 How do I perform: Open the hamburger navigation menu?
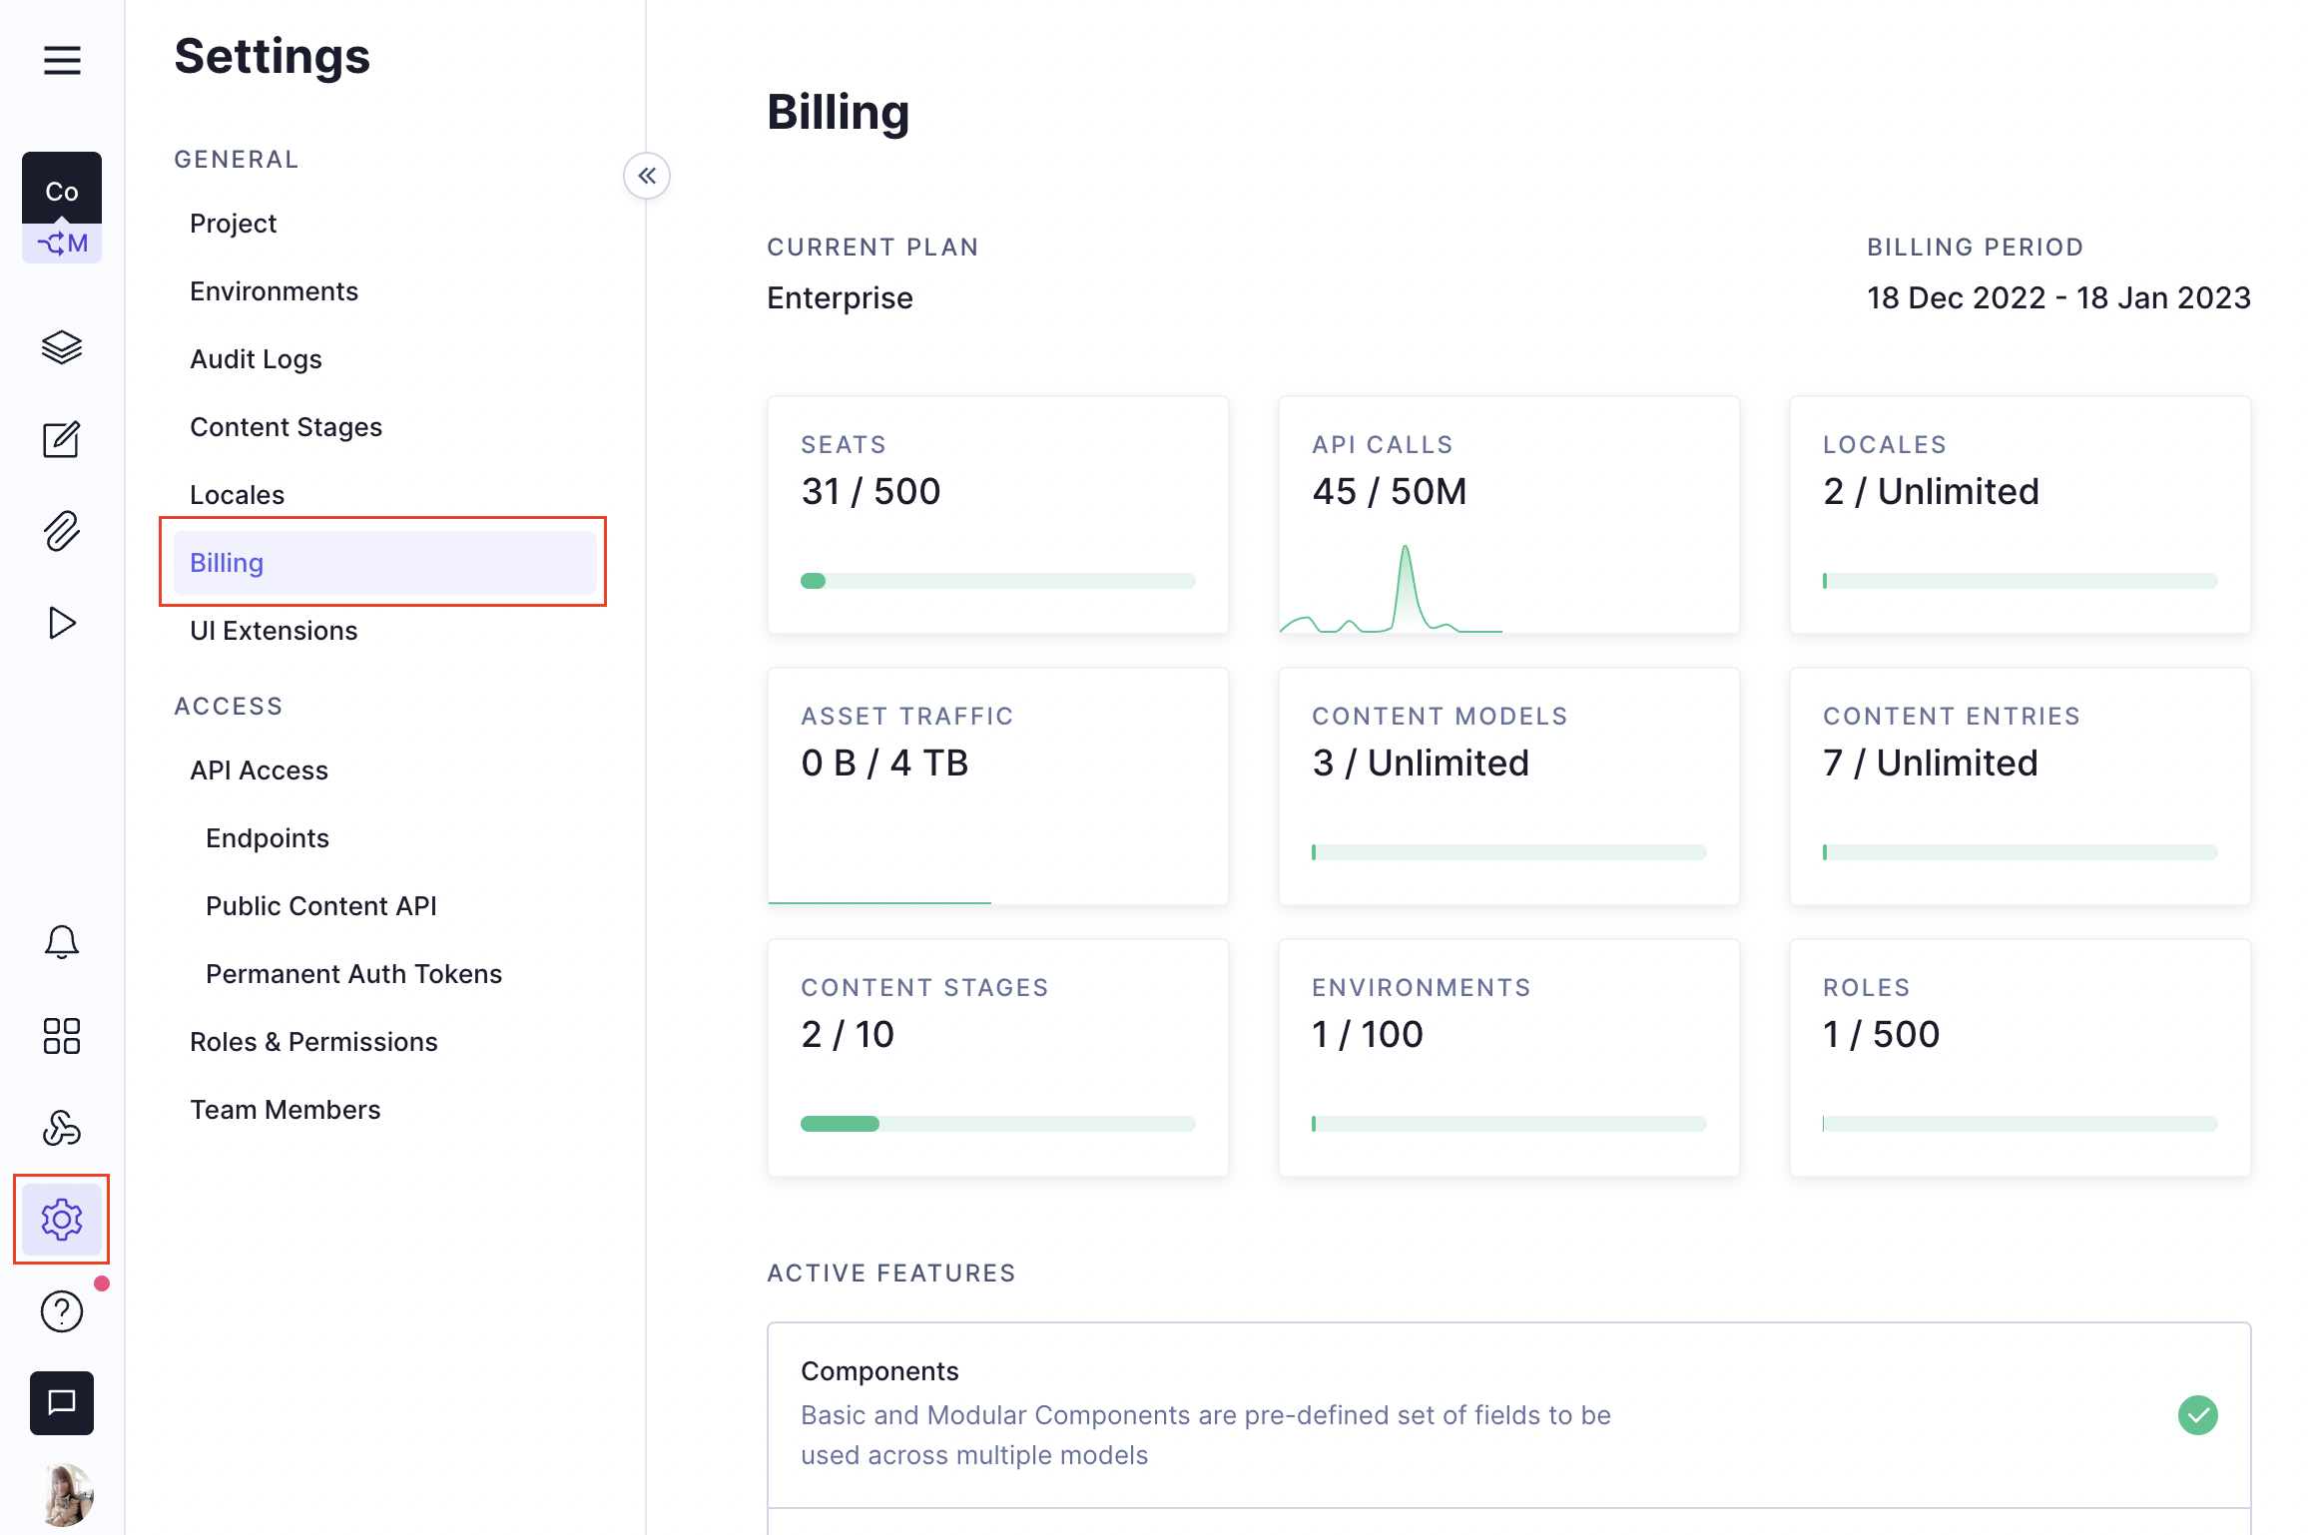(62, 60)
